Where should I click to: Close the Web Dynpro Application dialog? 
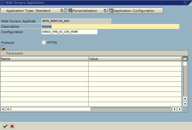pyautogui.click(x=185, y=3)
